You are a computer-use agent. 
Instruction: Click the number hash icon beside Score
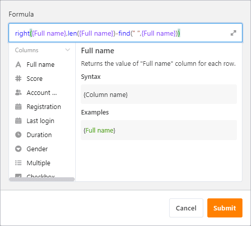pos(18,78)
